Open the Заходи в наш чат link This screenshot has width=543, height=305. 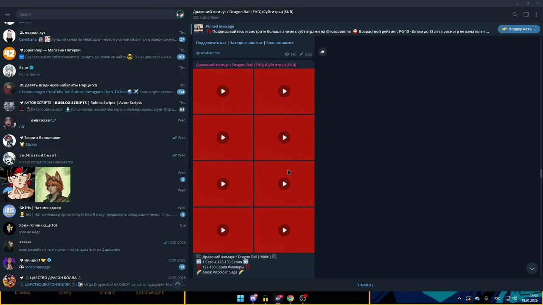point(246,43)
